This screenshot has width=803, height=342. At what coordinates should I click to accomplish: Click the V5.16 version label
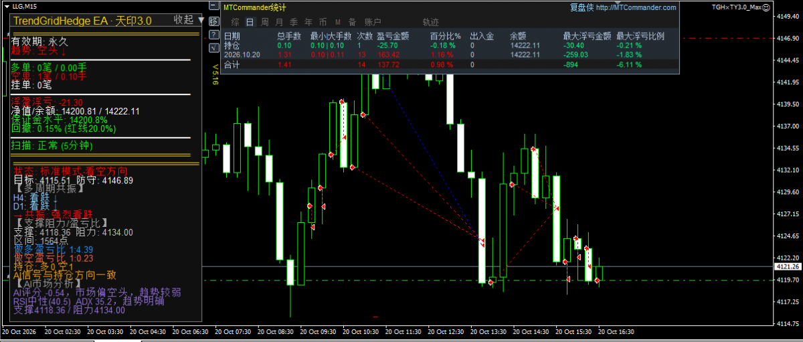coord(215,74)
